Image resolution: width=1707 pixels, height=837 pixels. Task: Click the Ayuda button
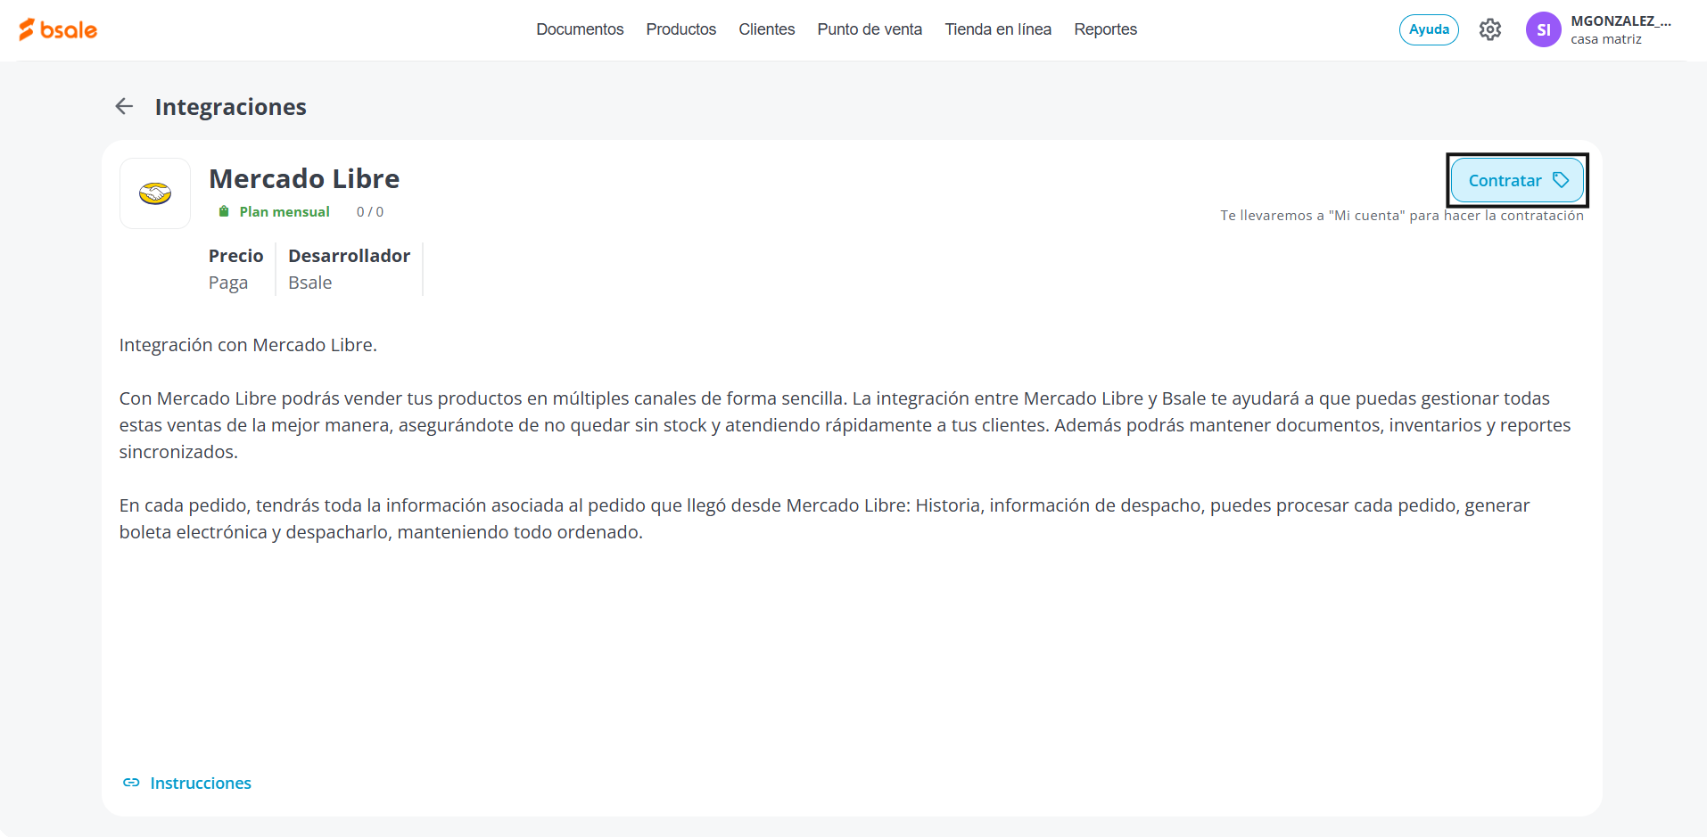(x=1429, y=29)
